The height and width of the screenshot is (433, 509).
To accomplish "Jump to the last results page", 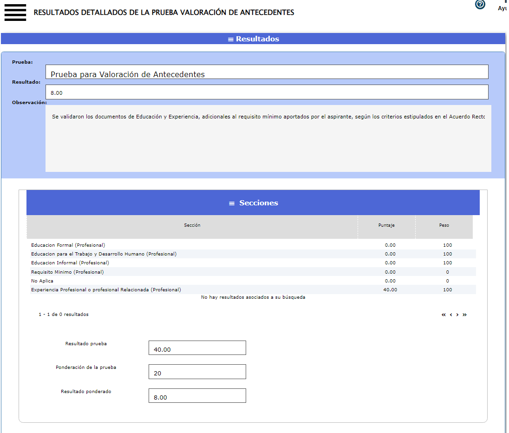I will (x=464, y=315).
